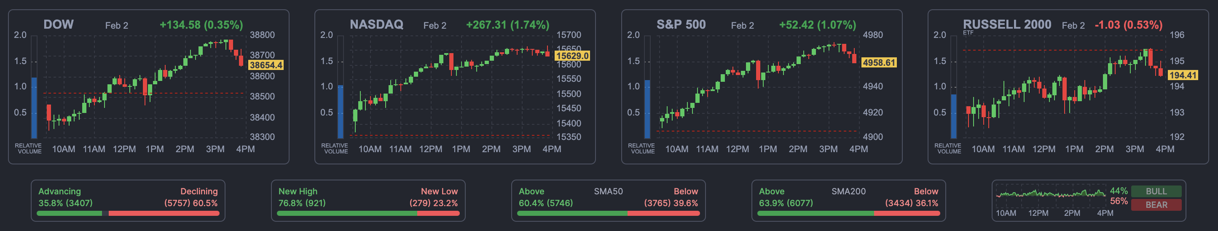Click the BEAR button
The width and height of the screenshot is (1218, 231).
[x=1156, y=204]
